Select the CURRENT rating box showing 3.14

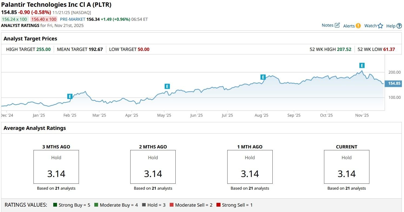346,167
